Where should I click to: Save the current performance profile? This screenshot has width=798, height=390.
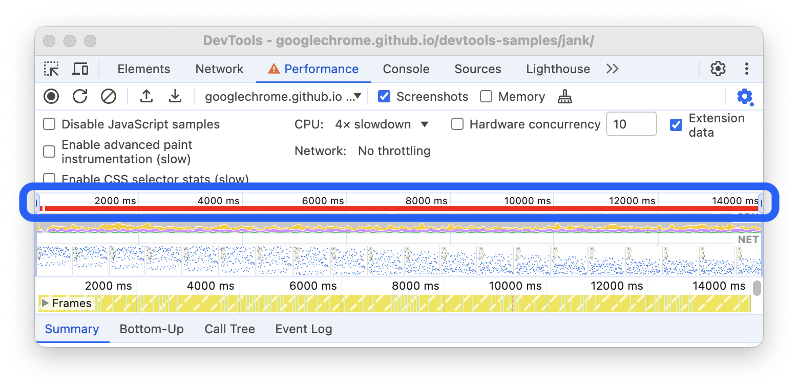[x=175, y=96]
